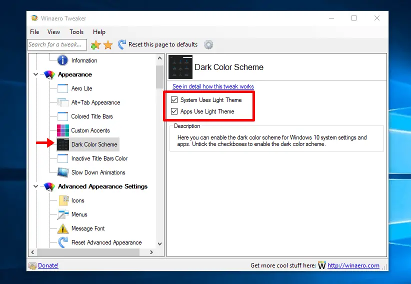Screen dimensions: 411x284
Task: Uncheck System Uses Light Theme checkbox
Action: [174, 99]
